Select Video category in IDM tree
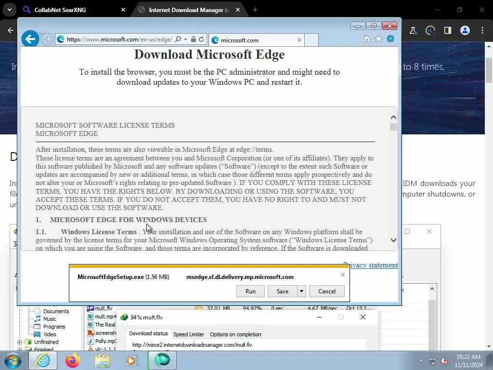 click(x=50, y=334)
